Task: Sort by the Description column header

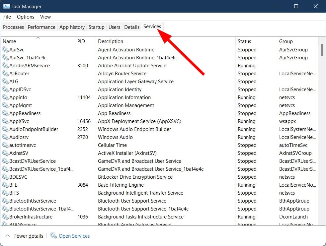Action: point(165,41)
